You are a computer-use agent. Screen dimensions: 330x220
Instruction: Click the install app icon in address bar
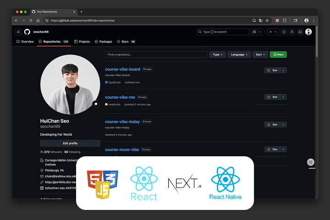tap(254, 21)
